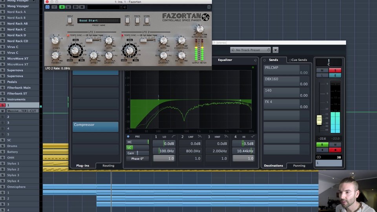Click the Stages knob
The height and width of the screenshot is (212, 377).
(55, 40)
